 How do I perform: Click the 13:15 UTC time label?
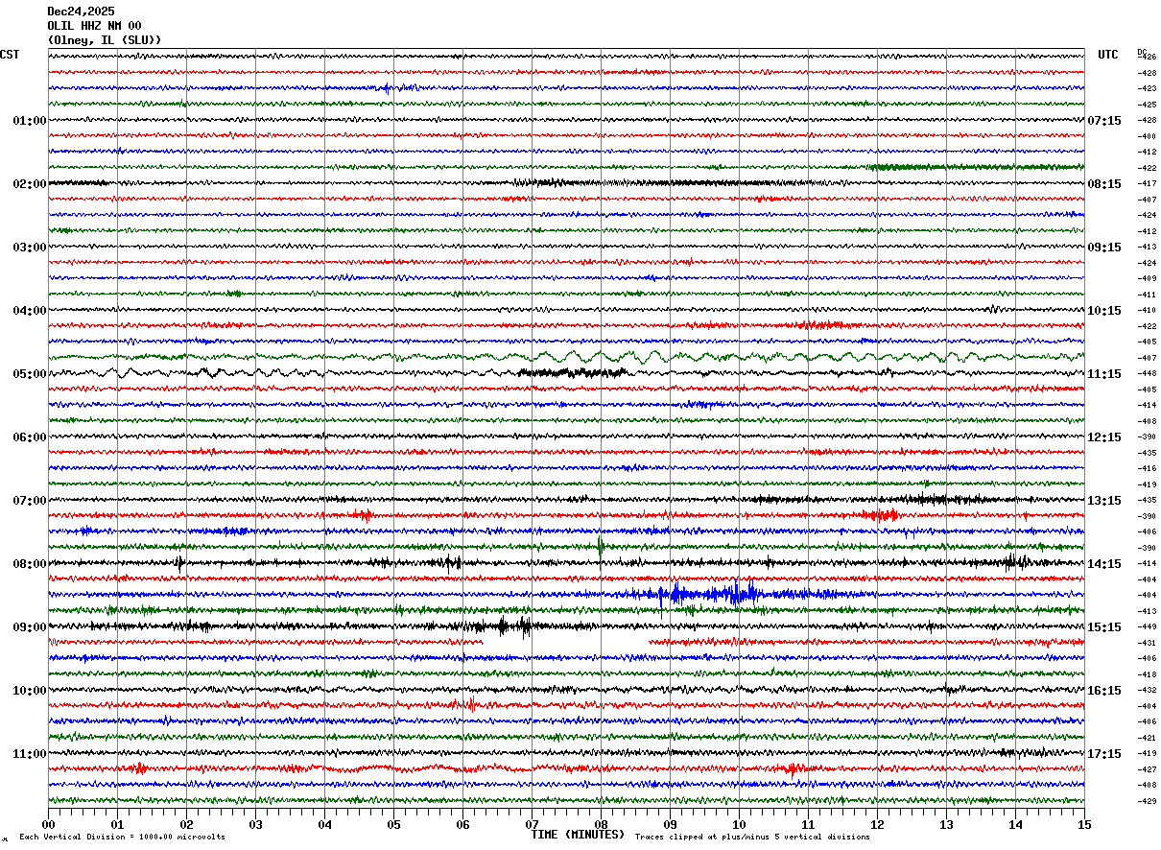click(x=1104, y=501)
